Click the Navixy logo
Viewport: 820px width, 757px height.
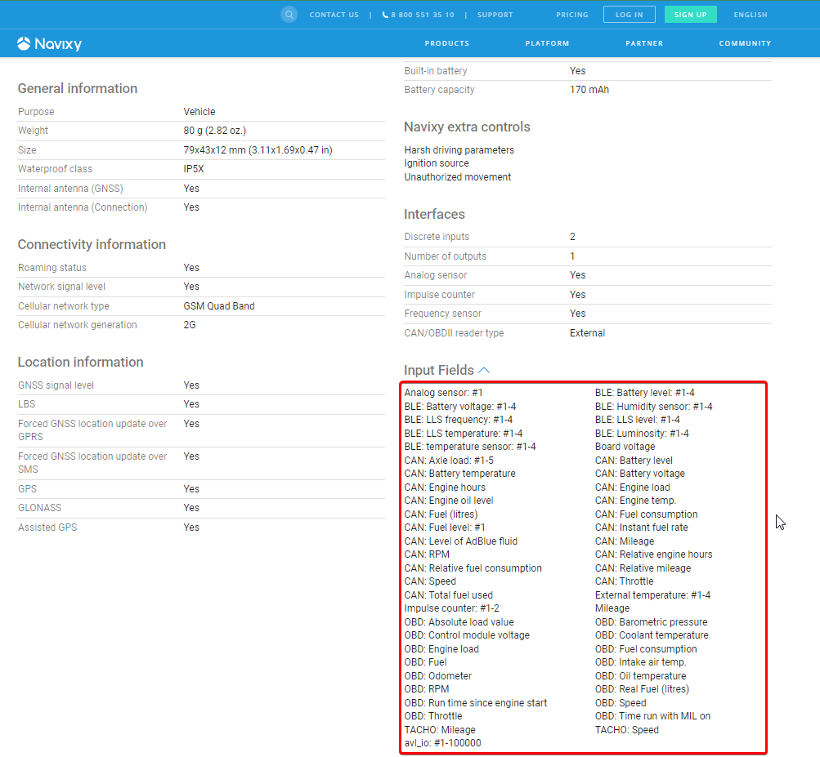coord(49,44)
